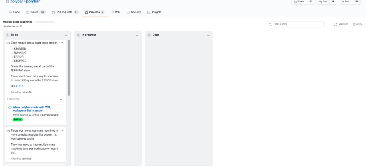Screen dimensions: 366x166
Task: Click the Insights graph icon
Action: click(x=149, y=12)
